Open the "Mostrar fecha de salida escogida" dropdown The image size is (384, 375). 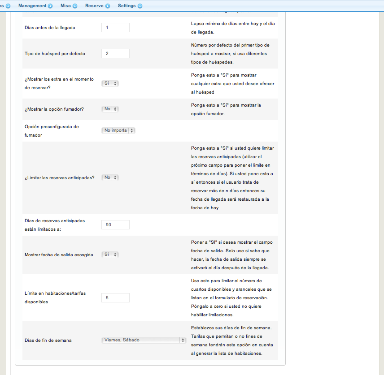(110, 254)
